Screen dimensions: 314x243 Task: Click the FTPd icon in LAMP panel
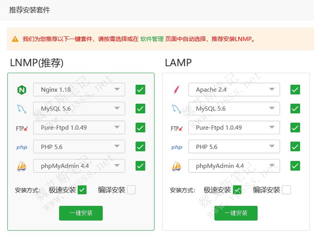(x=177, y=128)
